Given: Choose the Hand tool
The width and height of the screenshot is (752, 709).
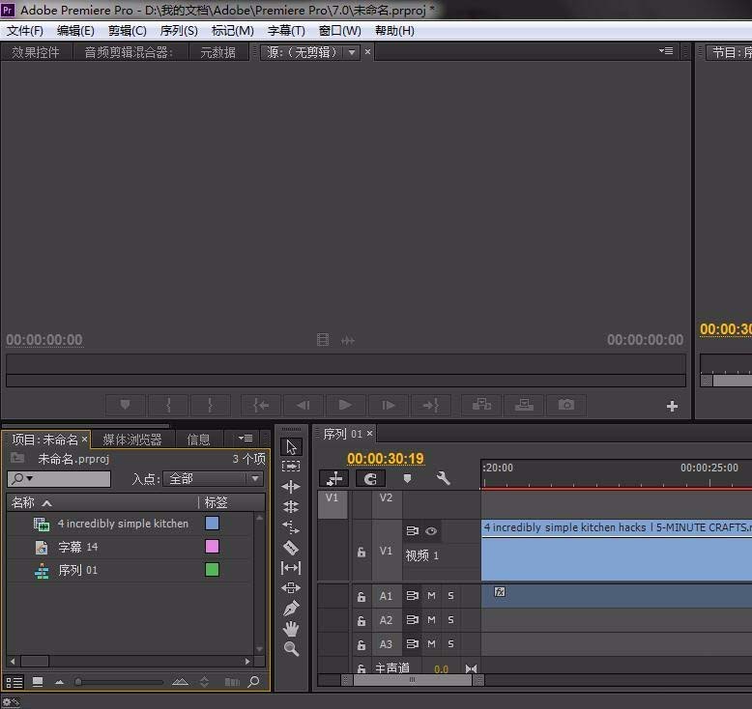Looking at the screenshot, I should tap(291, 629).
